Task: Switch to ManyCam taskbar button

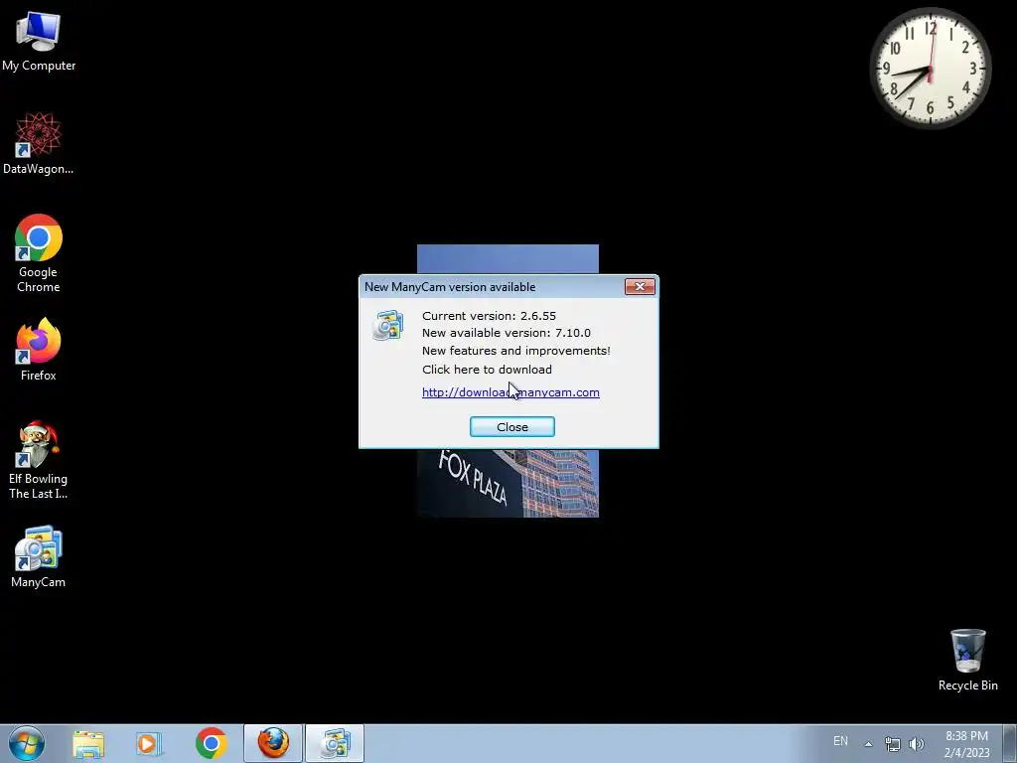Action: [335, 743]
